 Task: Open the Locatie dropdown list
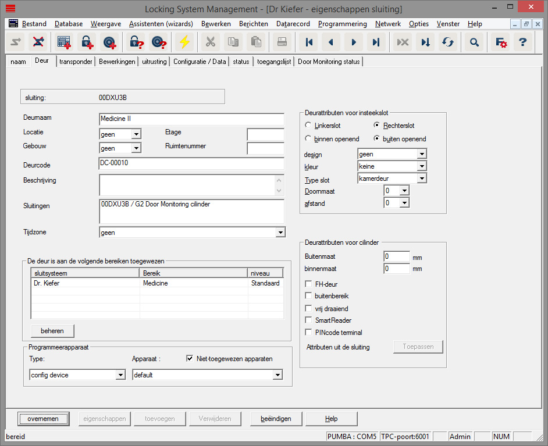point(136,134)
